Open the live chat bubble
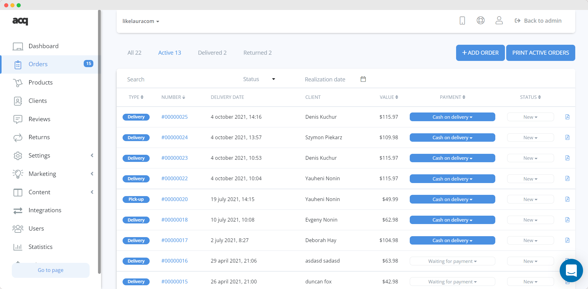 (571, 270)
